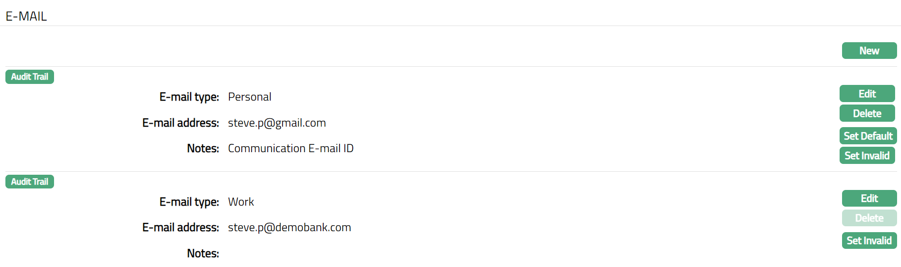Click the Personal e-mail type value
Image resolution: width=901 pixels, height=267 pixels.
tap(250, 97)
